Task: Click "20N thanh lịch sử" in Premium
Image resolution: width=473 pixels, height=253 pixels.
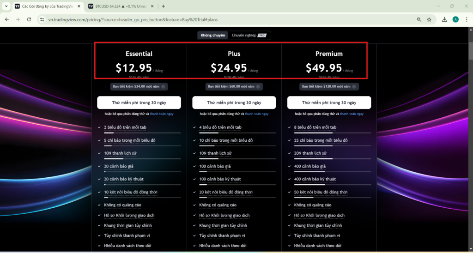Action: coord(310,153)
